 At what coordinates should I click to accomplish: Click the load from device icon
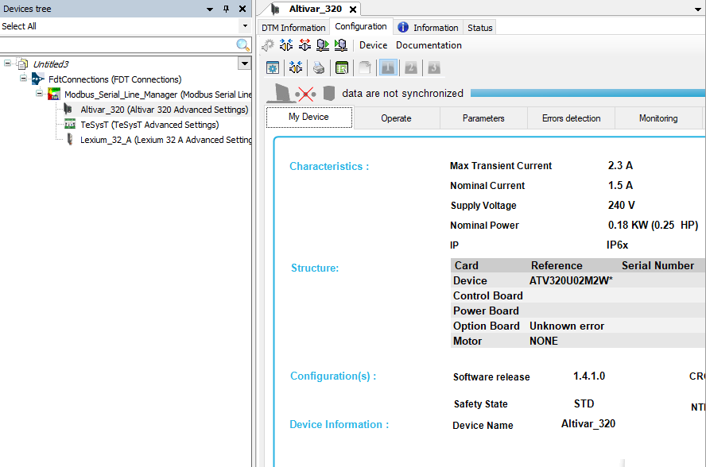[323, 45]
